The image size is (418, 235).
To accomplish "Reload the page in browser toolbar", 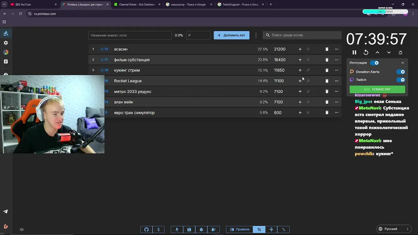I will (x=20, y=14).
